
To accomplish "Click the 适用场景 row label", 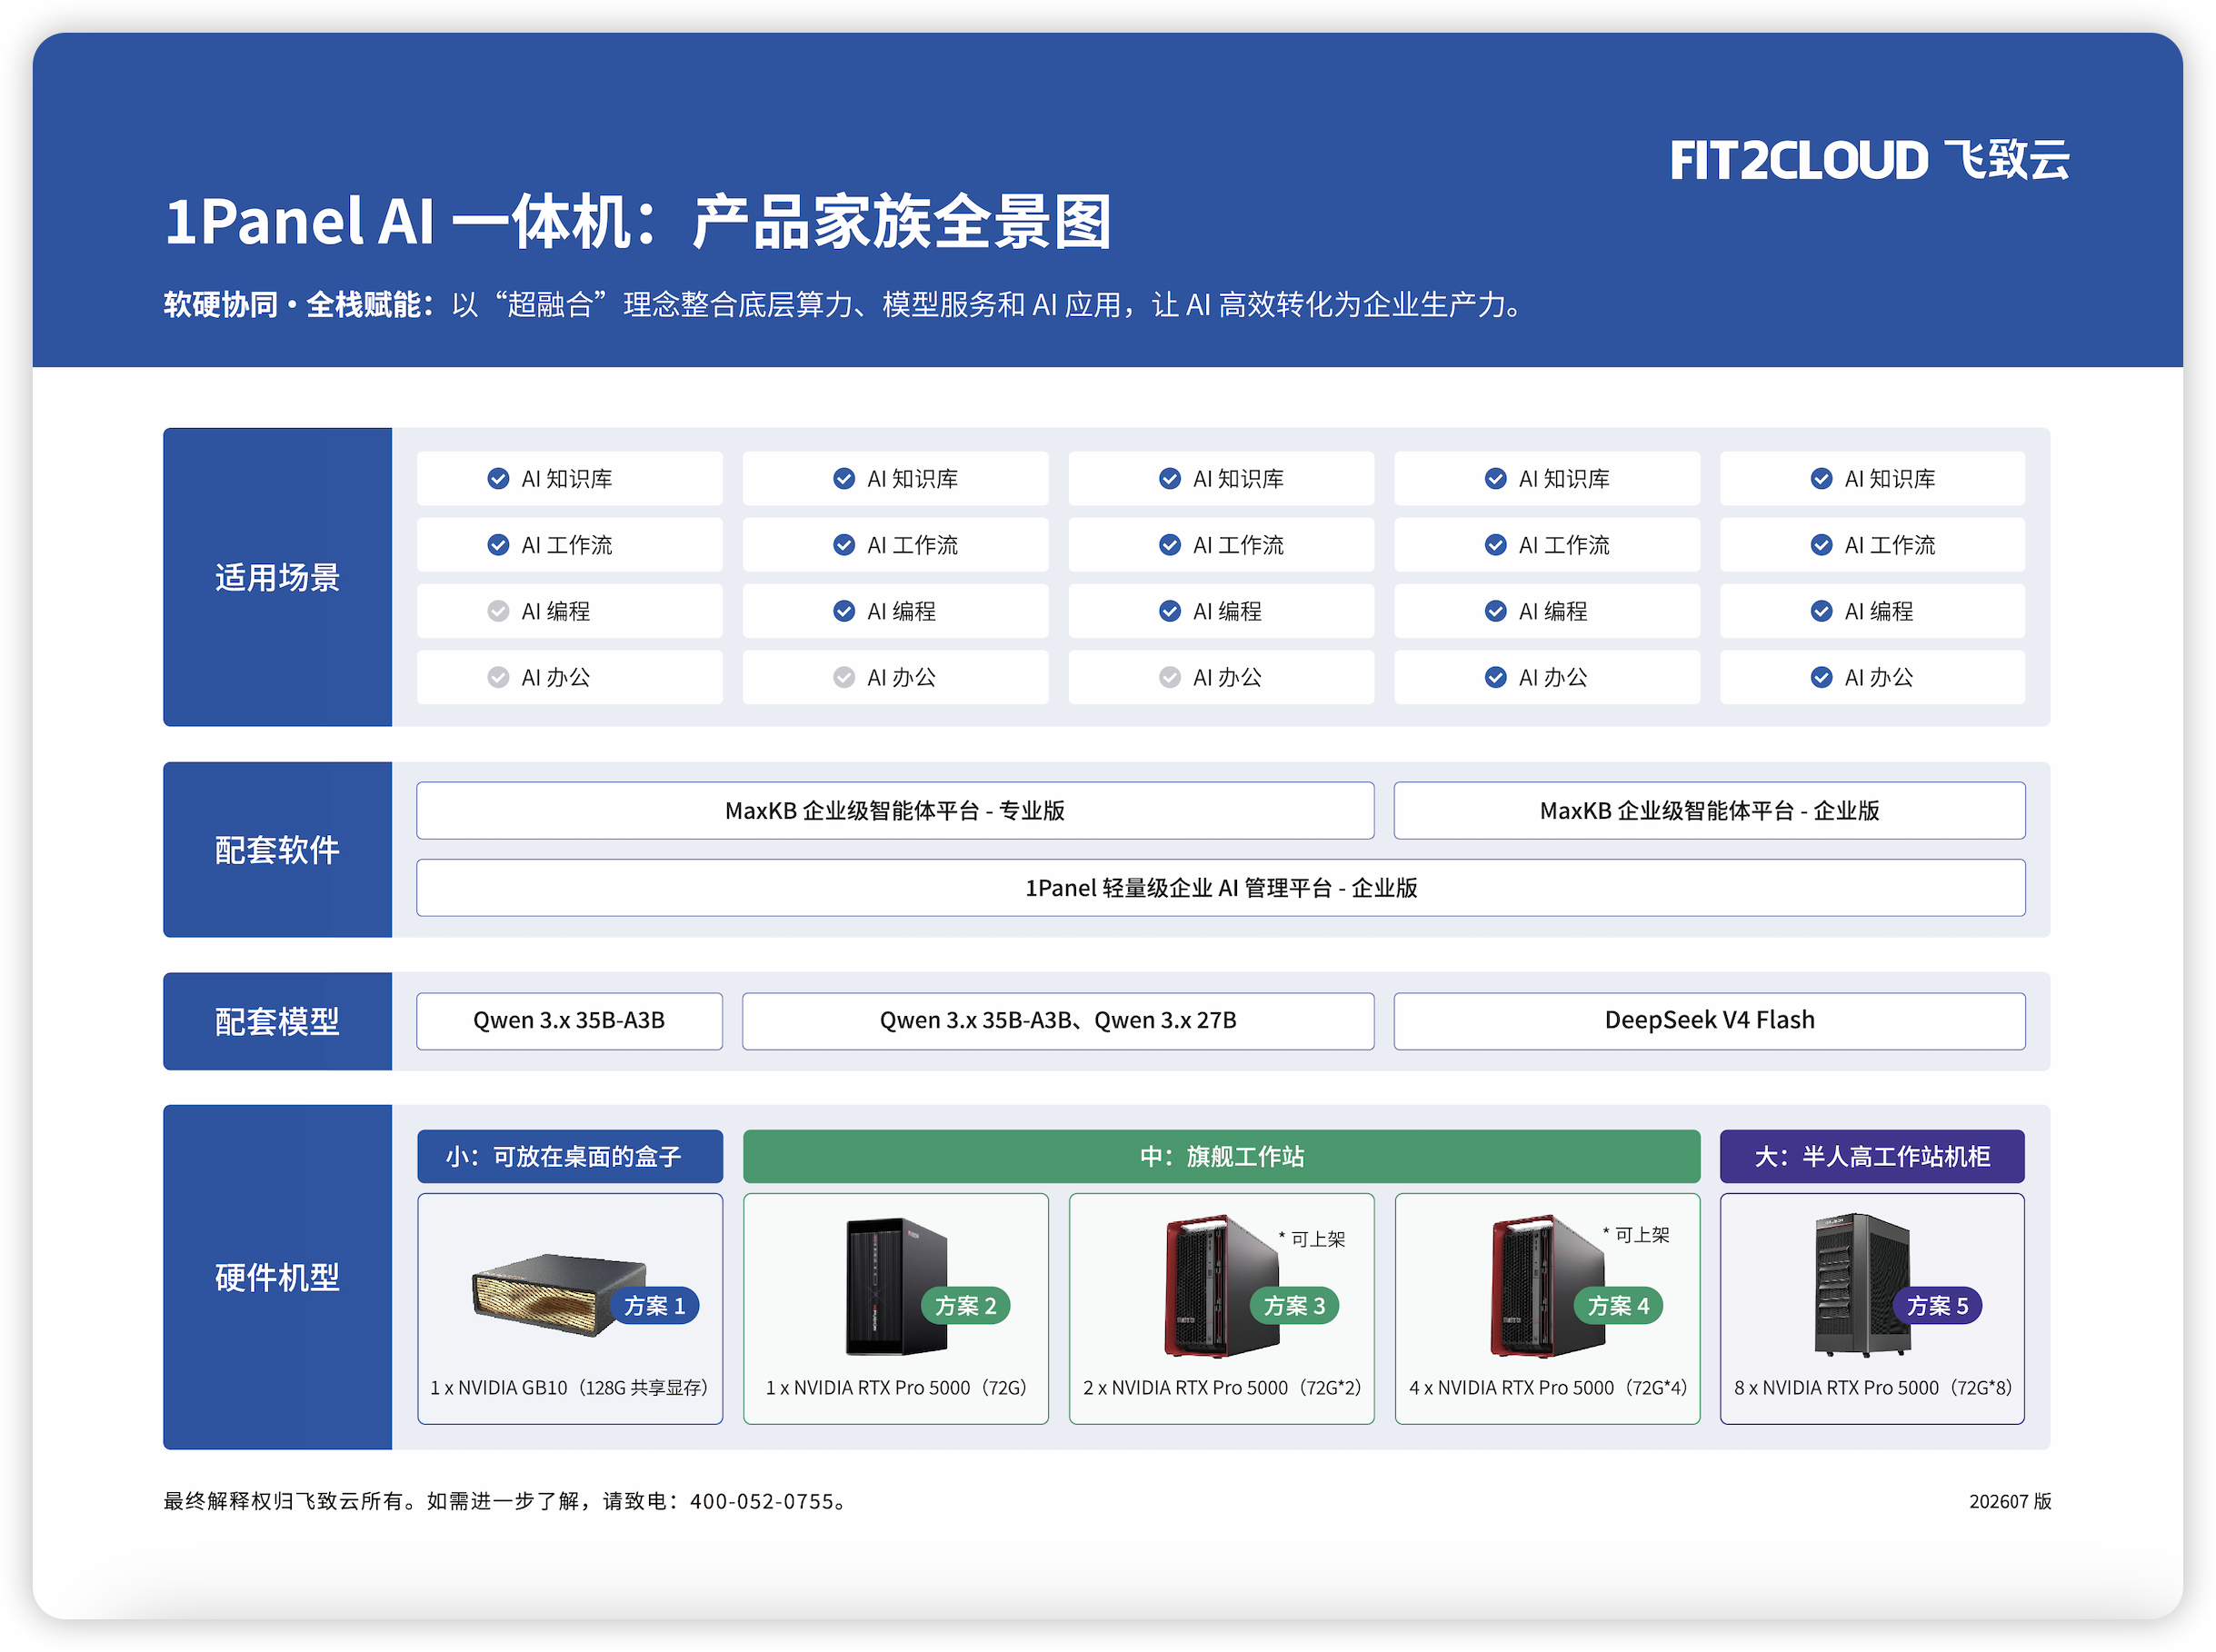I will tap(278, 578).
